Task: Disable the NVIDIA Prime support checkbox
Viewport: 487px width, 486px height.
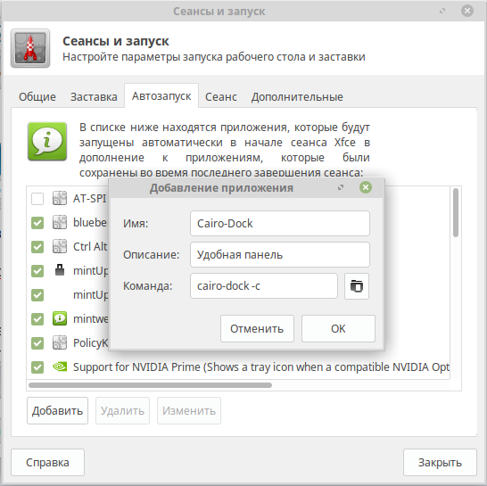Action: coord(37,367)
